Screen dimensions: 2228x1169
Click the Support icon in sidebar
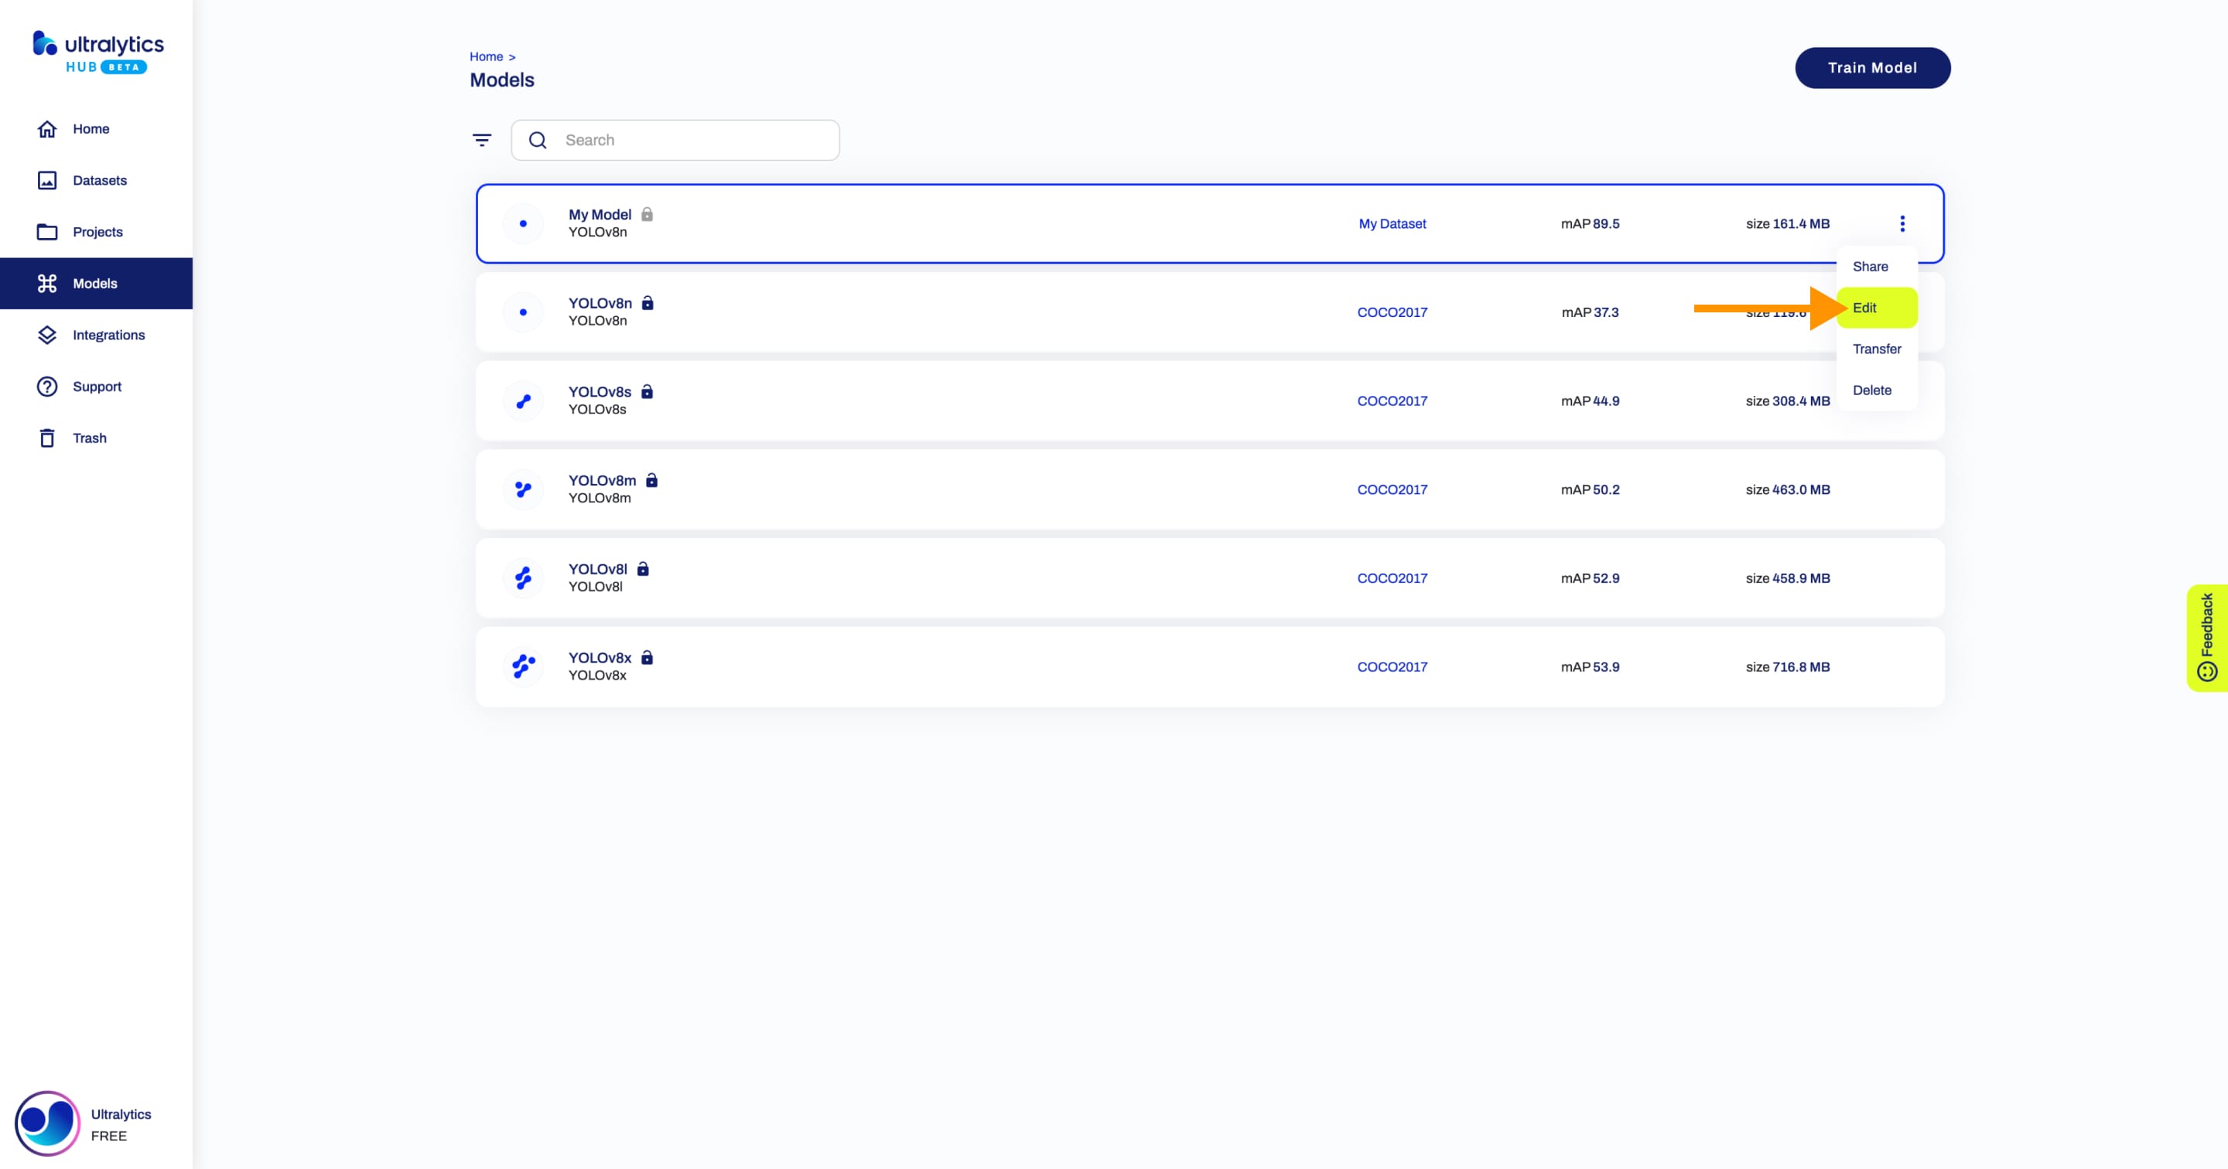[x=47, y=384]
